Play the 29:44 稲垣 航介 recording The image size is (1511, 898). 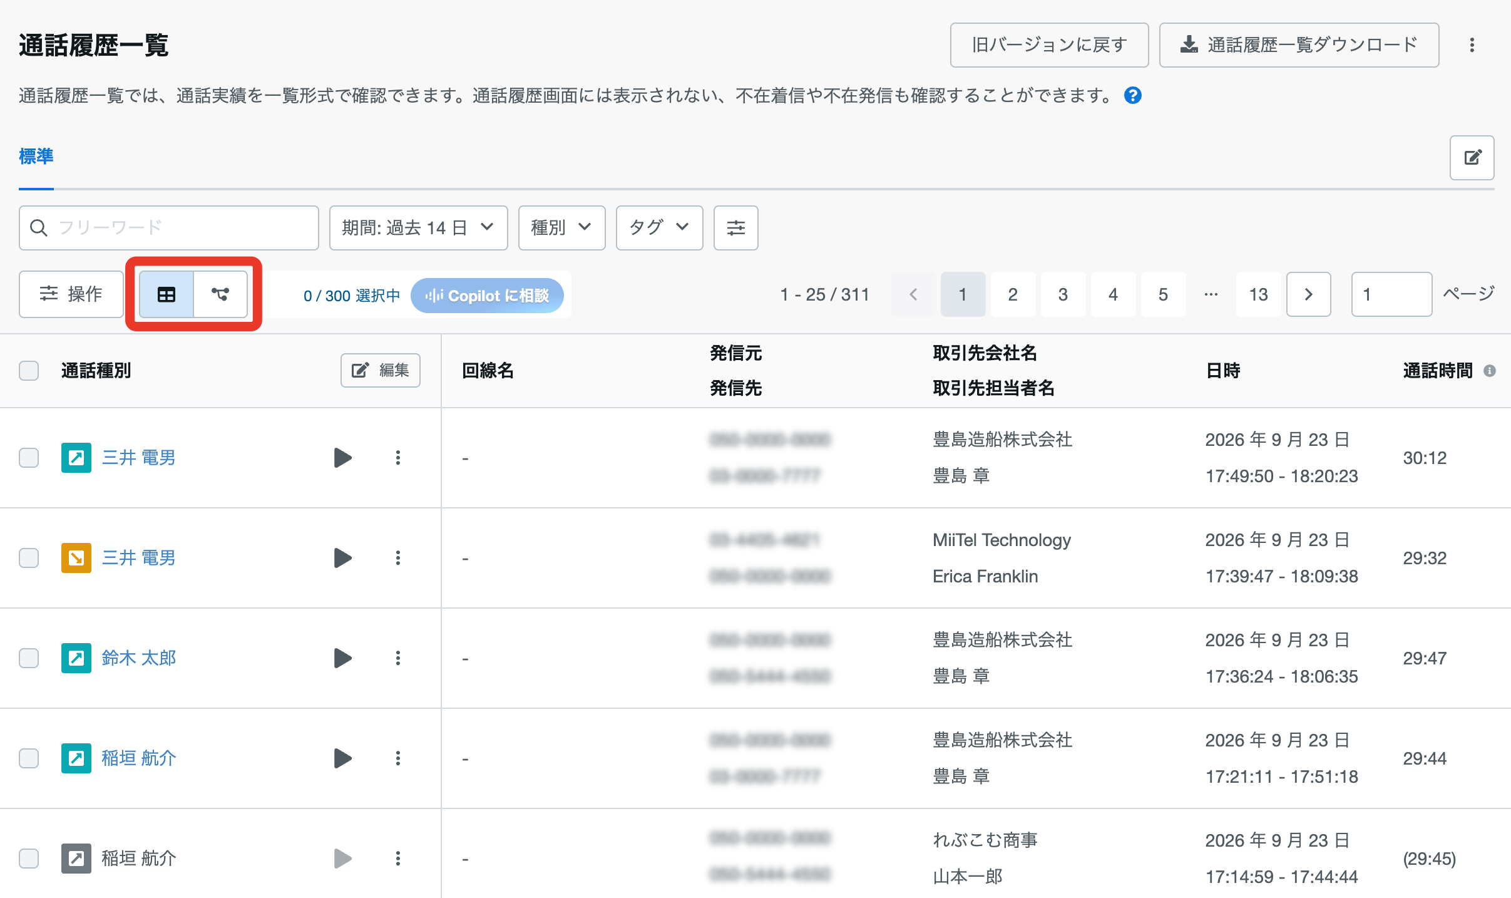pyautogui.click(x=342, y=758)
